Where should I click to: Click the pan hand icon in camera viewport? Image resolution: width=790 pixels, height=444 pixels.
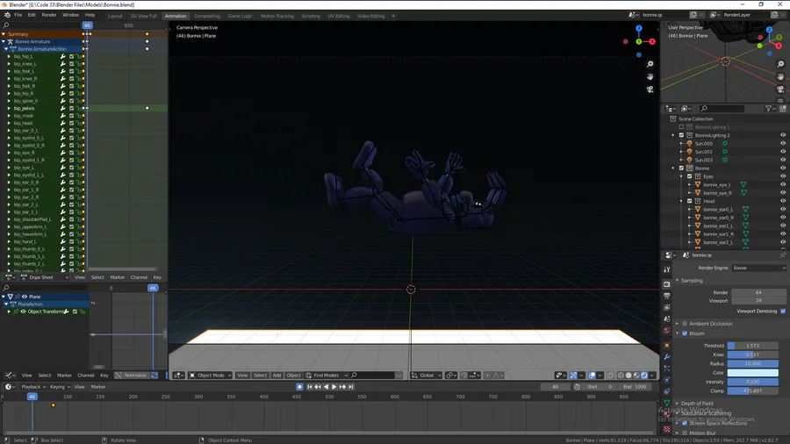pyautogui.click(x=650, y=76)
